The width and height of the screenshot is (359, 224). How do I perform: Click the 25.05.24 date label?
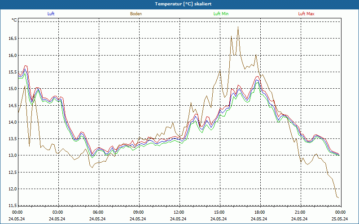pos(340,219)
